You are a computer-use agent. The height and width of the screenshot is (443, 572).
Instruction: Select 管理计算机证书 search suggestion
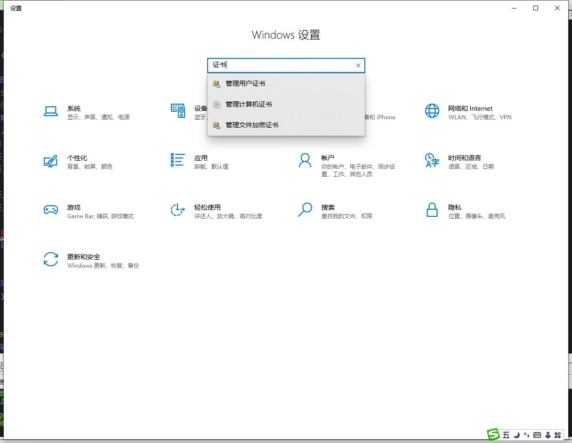pos(286,104)
